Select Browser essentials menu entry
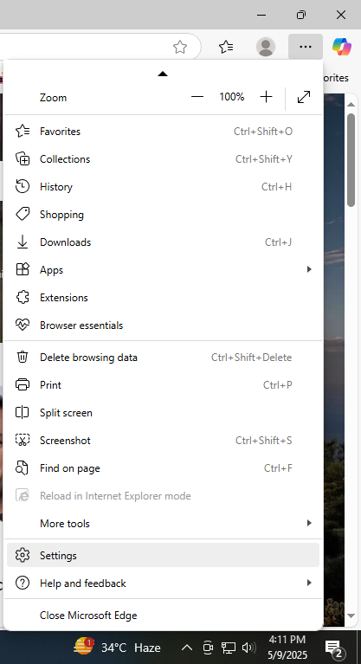Image resolution: width=361 pixels, height=664 pixels. pos(163,326)
